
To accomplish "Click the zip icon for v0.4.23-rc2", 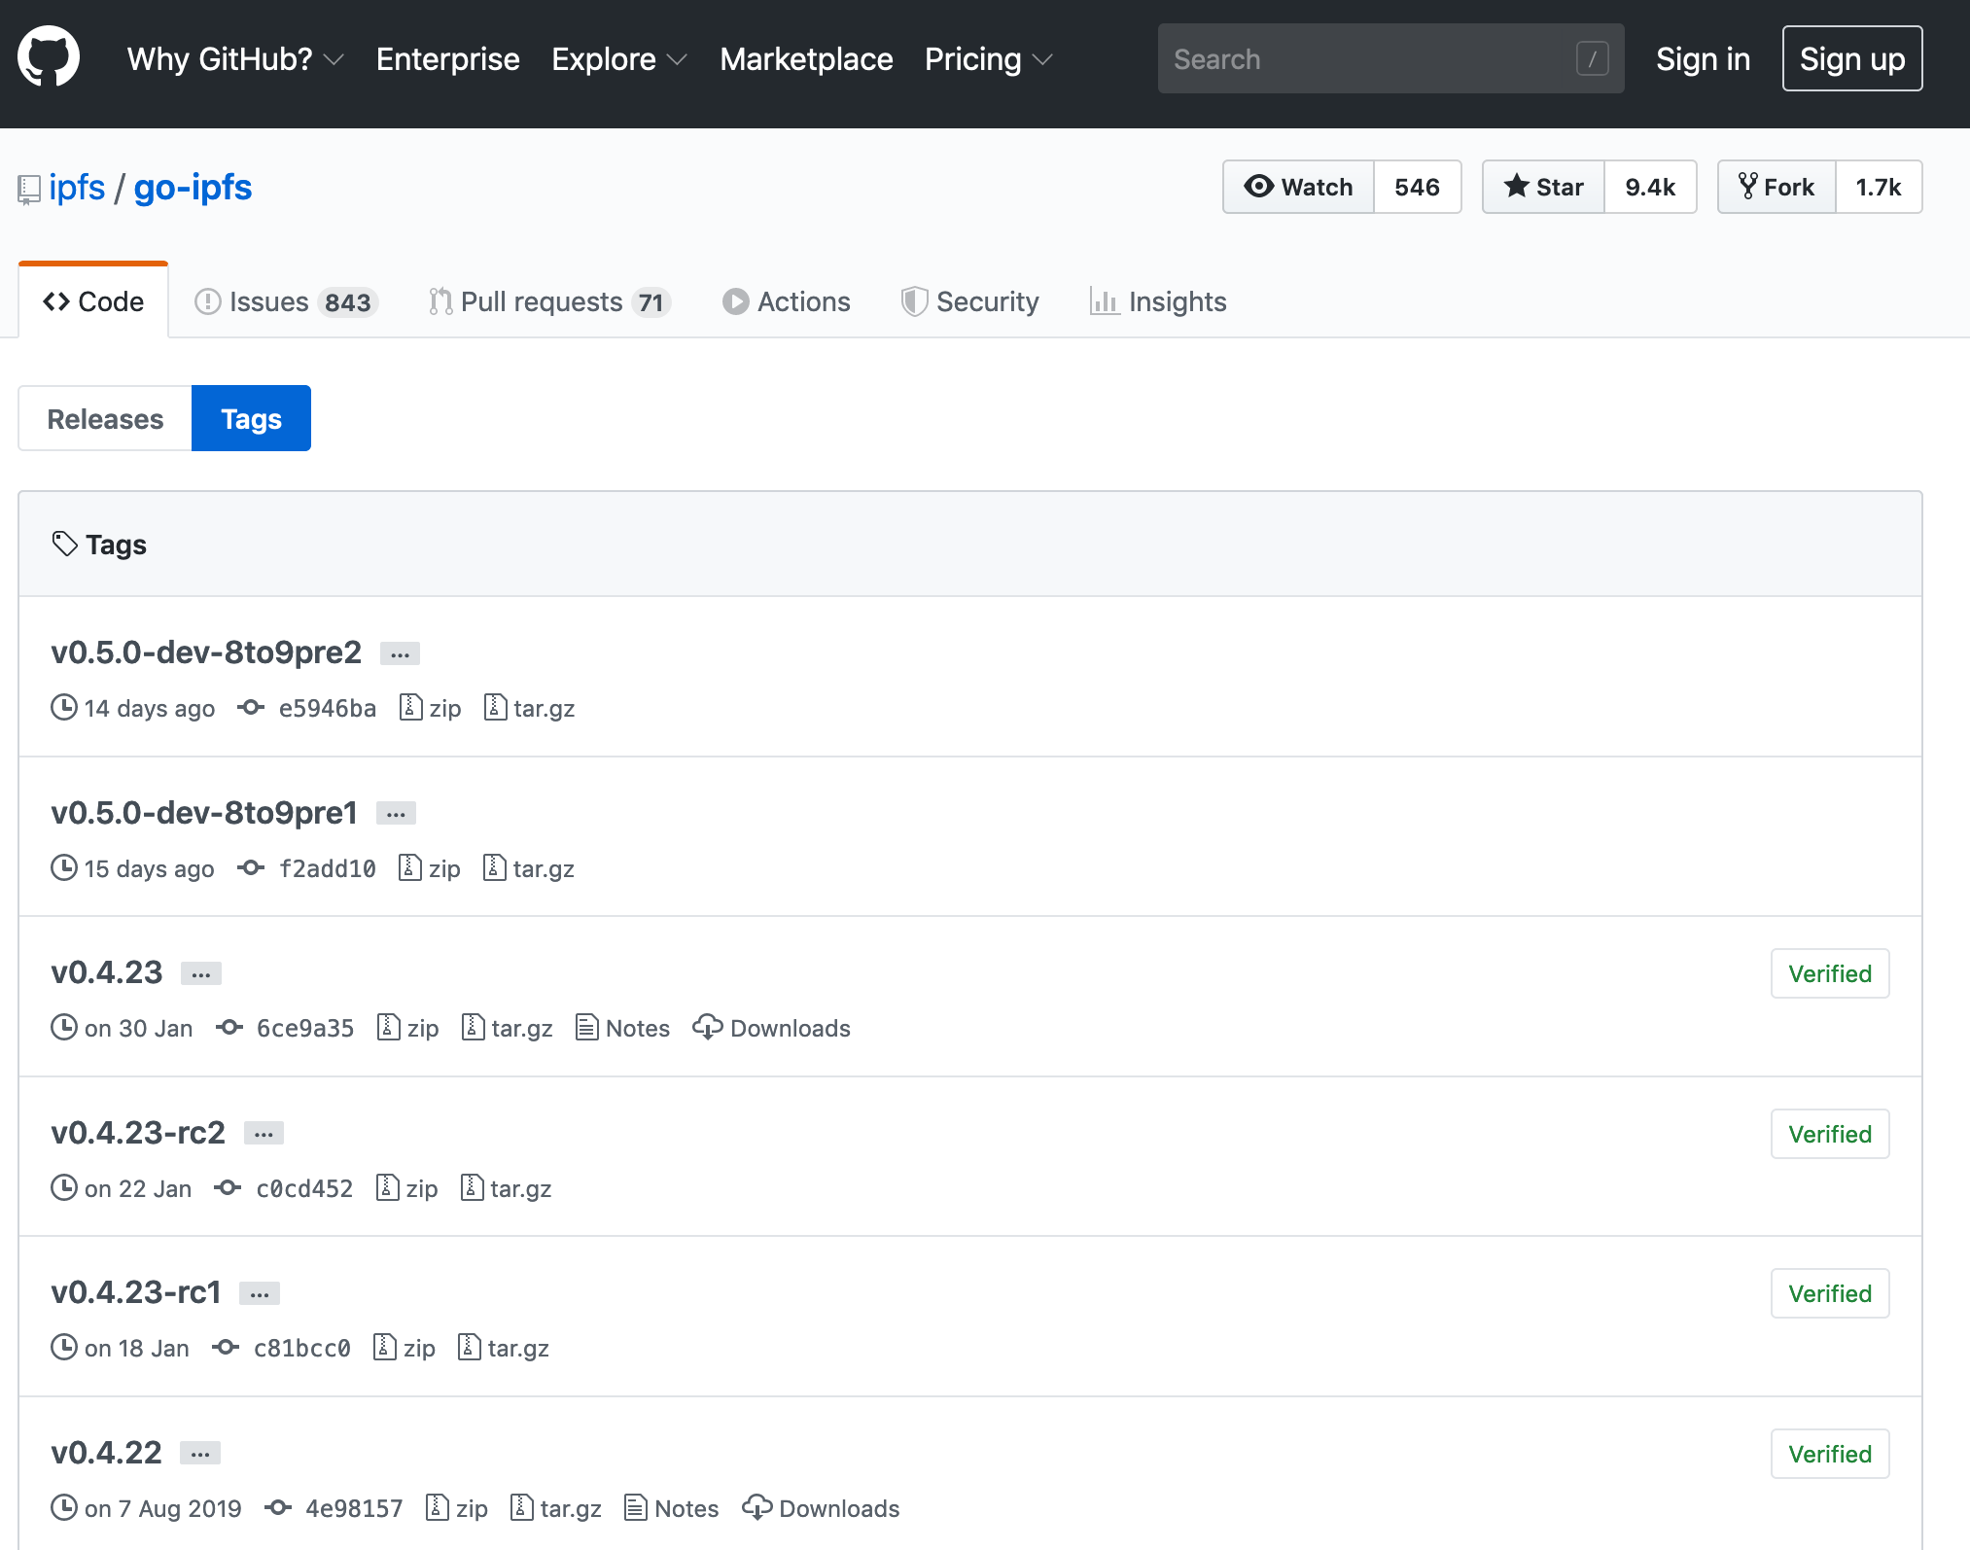I will [x=388, y=1187].
